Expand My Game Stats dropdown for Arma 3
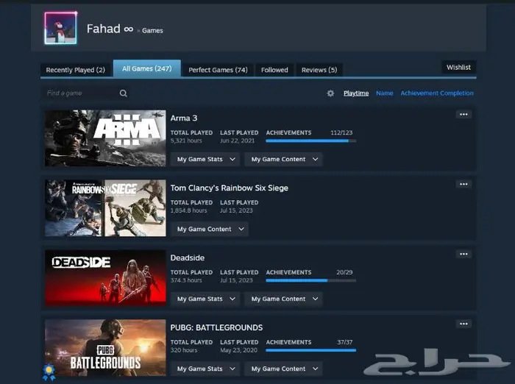The image size is (515, 384). (205, 159)
